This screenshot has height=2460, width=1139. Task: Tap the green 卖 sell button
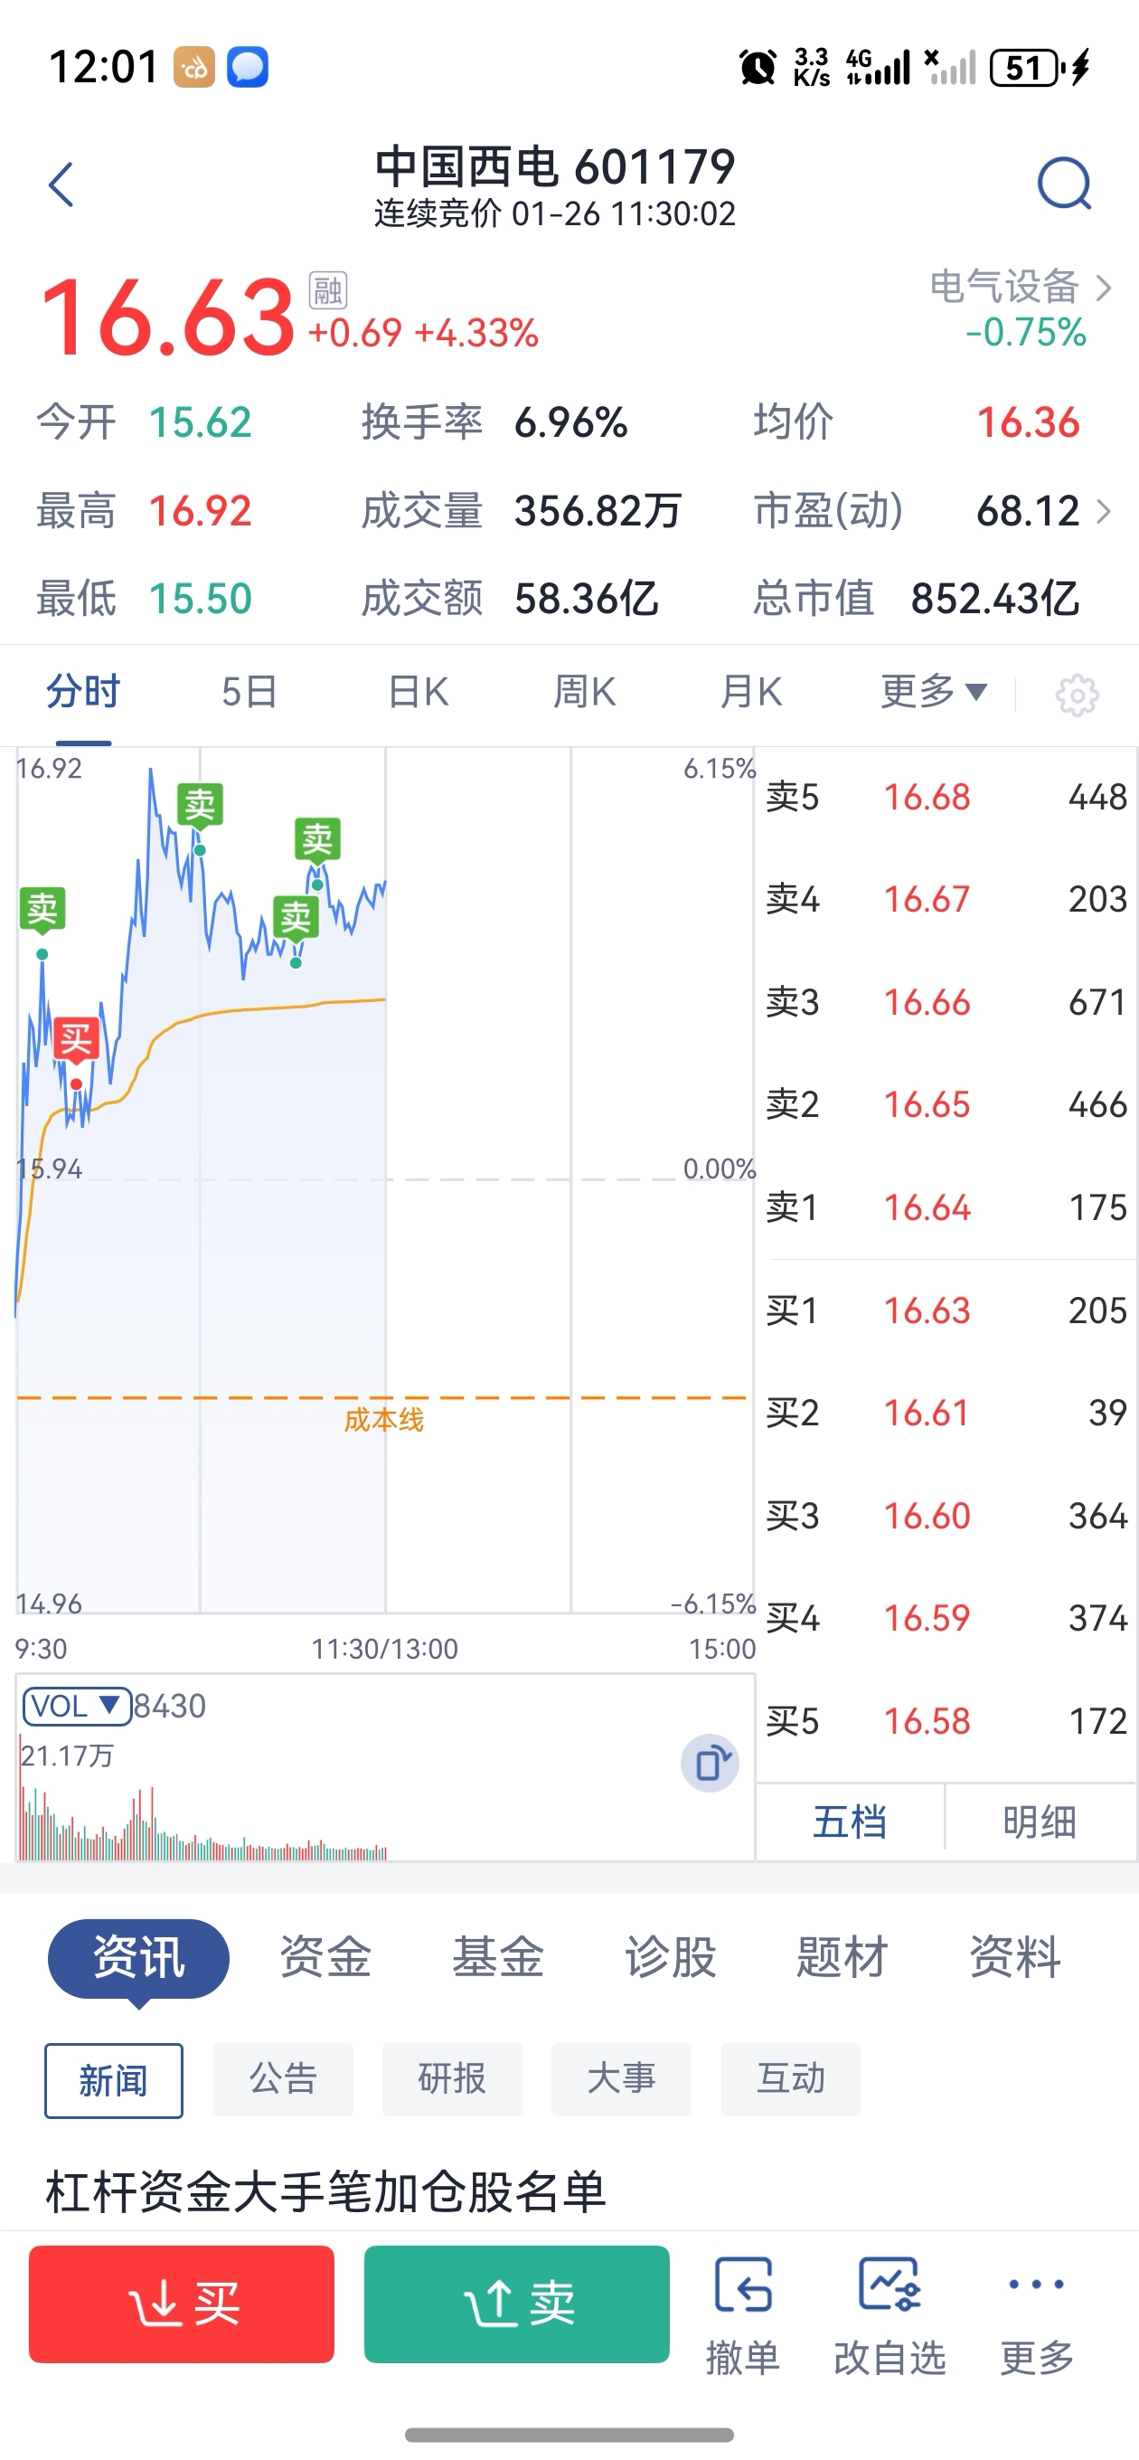tap(516, 2304)
